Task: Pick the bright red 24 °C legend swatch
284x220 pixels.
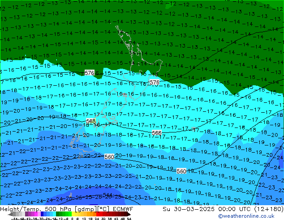Action: [x=98, y=214]
